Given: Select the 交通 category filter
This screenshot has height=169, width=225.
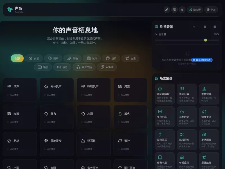Looking at the screenshot, I should pyautogui.click(x=130, y=58).
